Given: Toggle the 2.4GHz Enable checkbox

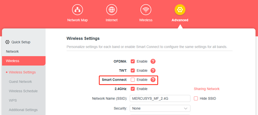Looking at the screenshot, I should pyautogui.click(x=133, y=89).
